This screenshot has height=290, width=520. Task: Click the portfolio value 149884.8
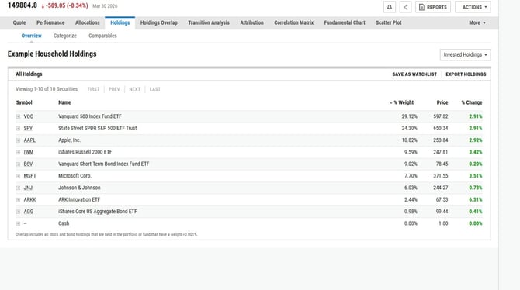click(x=23, y=5)
